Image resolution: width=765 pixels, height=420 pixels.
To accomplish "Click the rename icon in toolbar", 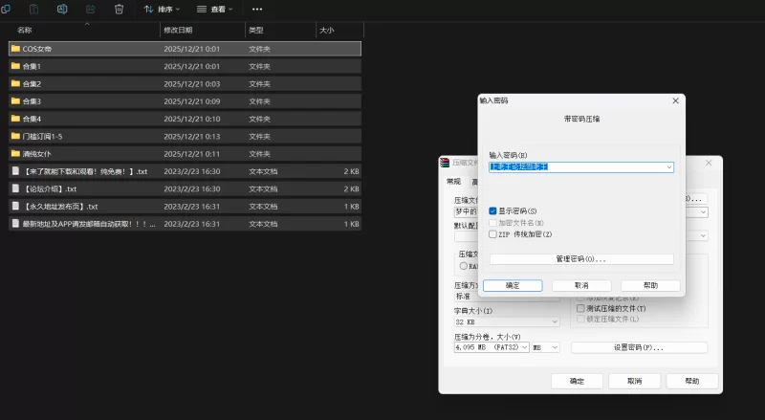I will pos(62,9).
